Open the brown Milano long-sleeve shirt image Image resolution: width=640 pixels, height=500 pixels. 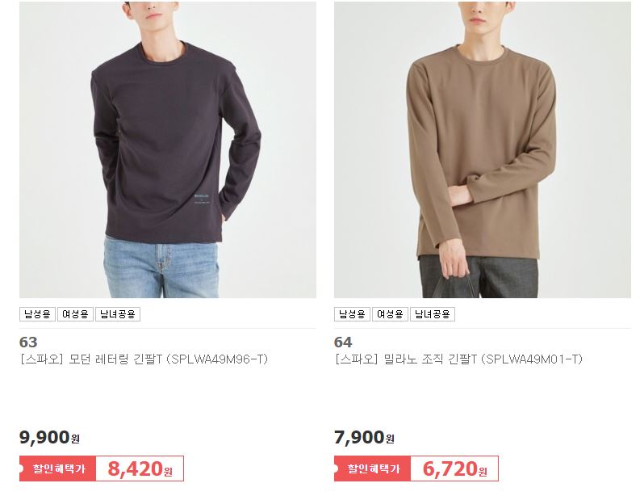pos(483,149)
